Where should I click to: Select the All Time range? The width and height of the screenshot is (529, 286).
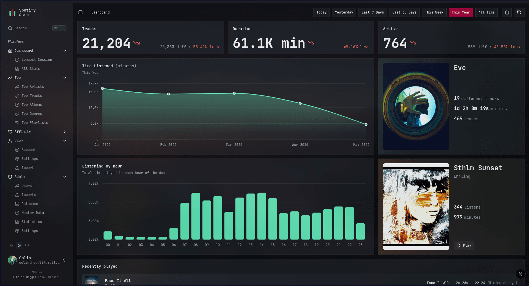click(487, 12)
